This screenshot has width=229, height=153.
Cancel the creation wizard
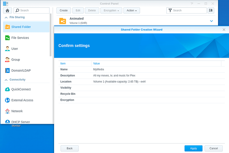(213, 148)
